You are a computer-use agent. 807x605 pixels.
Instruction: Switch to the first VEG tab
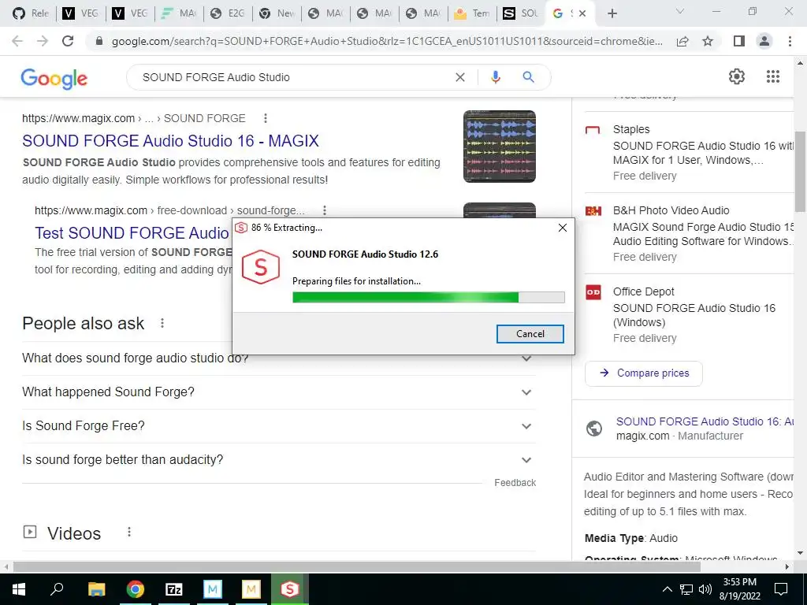[80, 13]
